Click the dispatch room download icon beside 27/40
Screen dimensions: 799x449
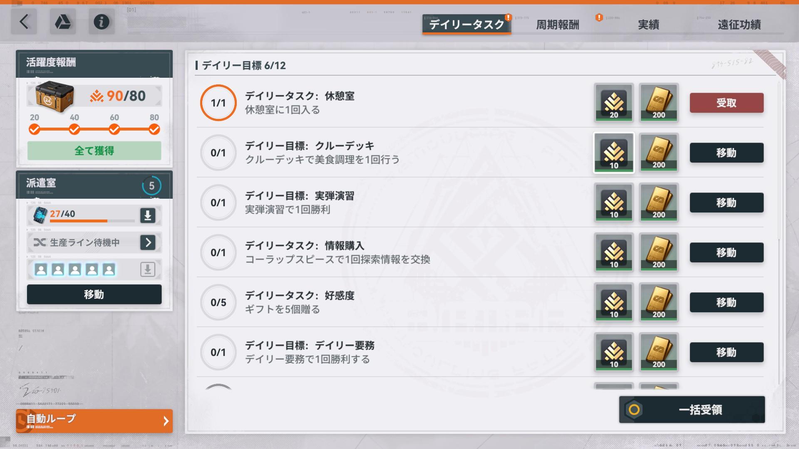tap(148, 215)
